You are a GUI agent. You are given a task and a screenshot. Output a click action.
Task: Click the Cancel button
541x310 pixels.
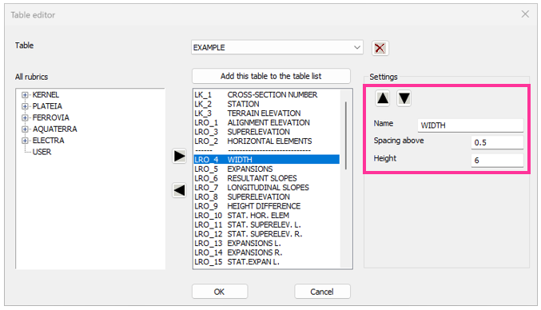322,292
